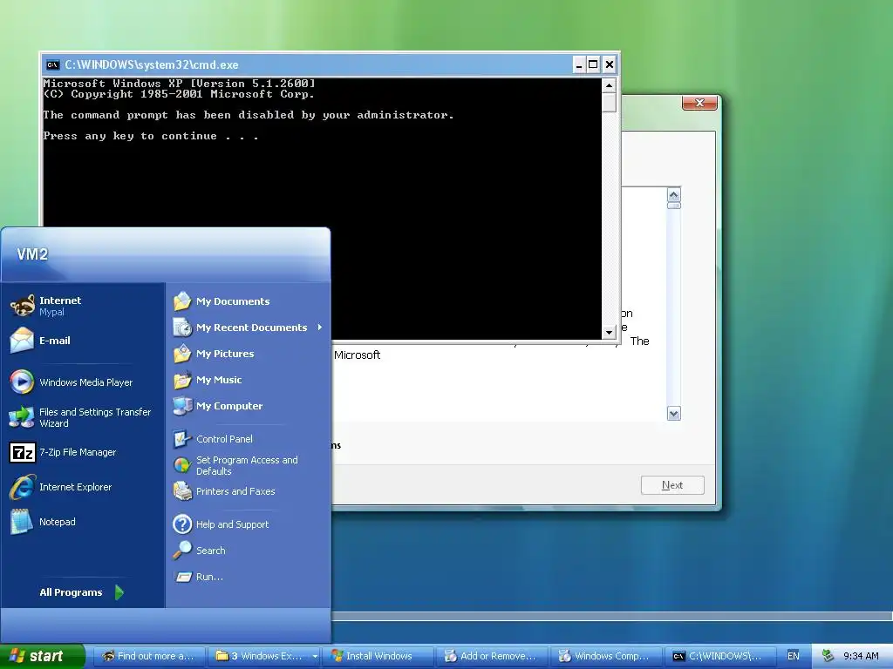Minimize the cmd.exe window
The width and height of the screenshot is (893, 669).
tap(579, 64)
